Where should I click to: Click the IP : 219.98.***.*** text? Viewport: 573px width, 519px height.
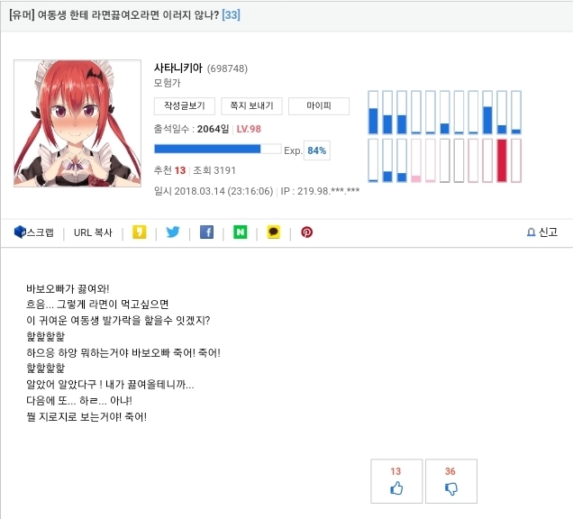point(320,191)
